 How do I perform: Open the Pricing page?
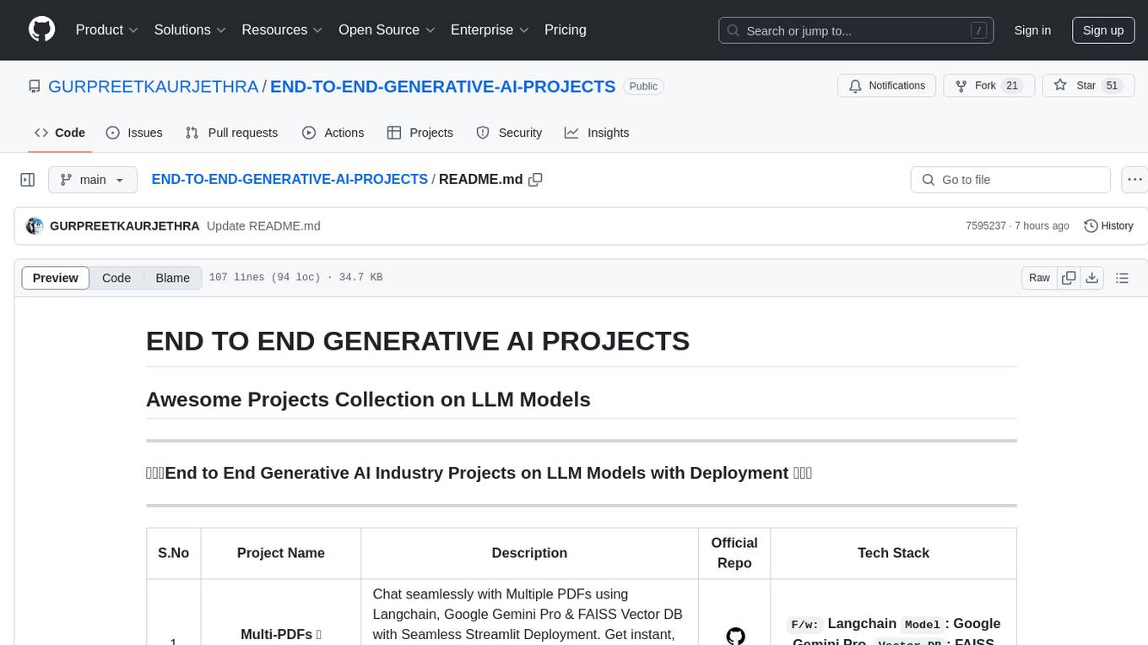tap(566, 30)
